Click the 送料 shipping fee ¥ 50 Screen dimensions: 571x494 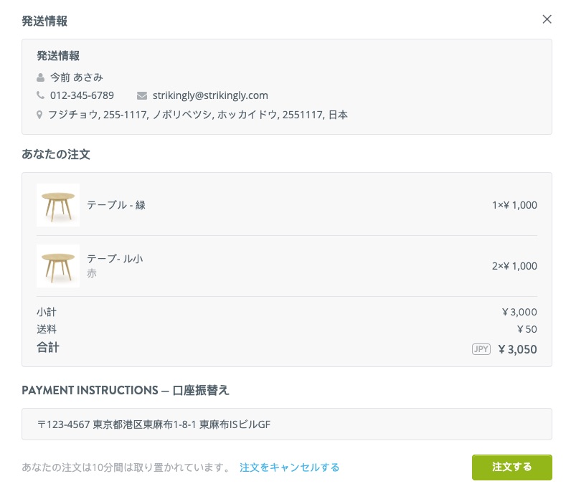527,329
